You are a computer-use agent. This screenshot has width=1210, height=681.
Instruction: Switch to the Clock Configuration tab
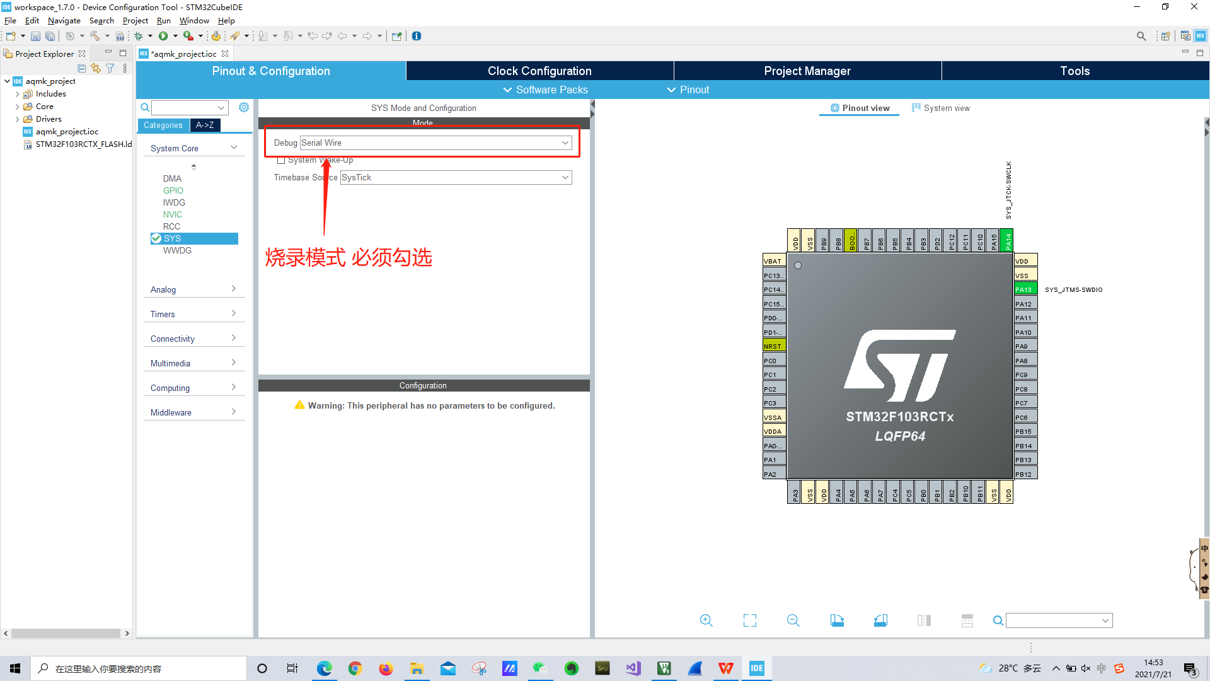[539, 71]
